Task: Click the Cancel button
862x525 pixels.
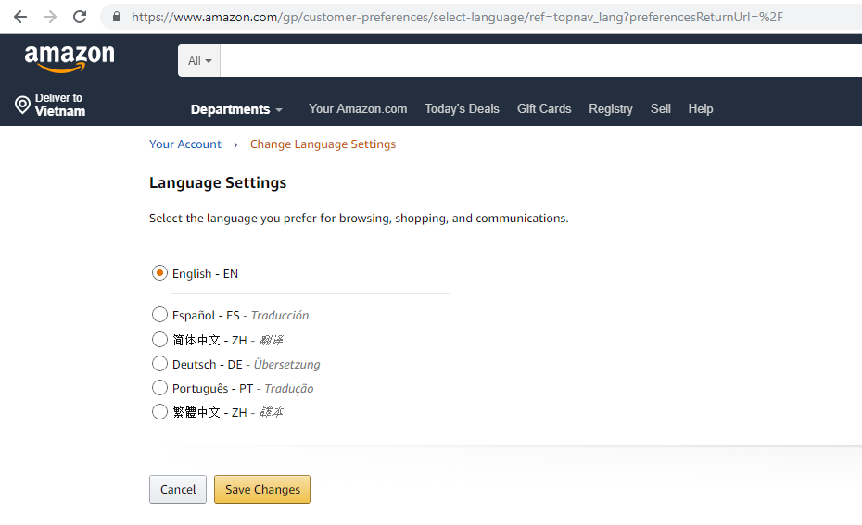Action: [178, 489]
